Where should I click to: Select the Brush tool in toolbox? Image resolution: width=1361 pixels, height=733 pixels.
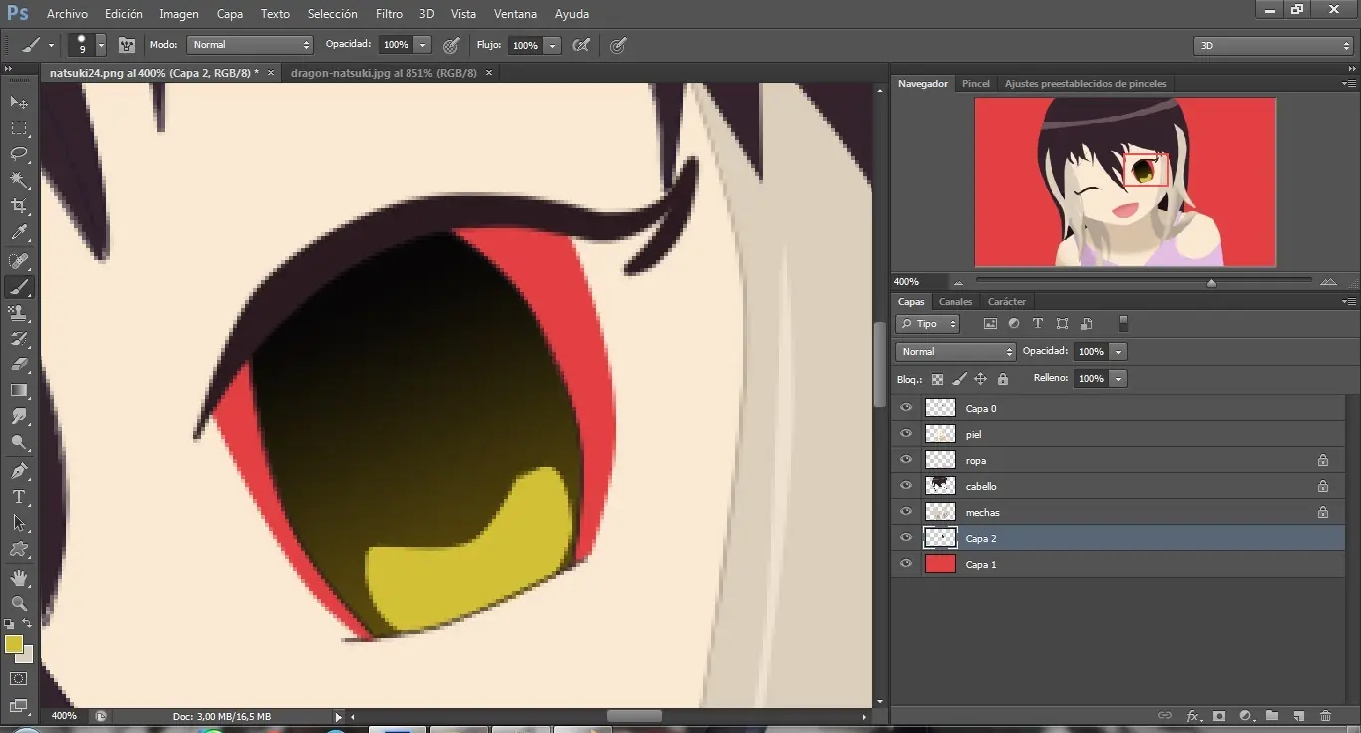tap(19, 287)
